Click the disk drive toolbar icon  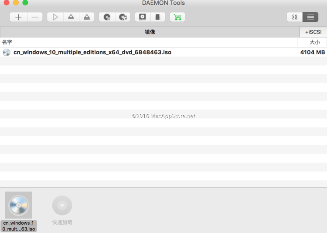142,17
